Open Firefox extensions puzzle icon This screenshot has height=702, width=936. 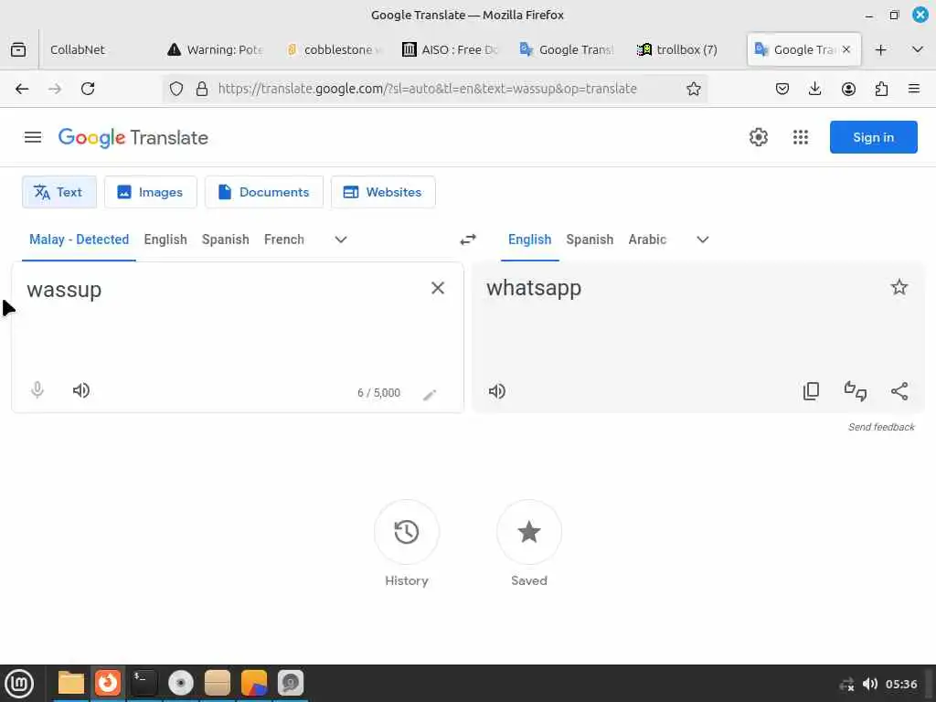[881, 89]
